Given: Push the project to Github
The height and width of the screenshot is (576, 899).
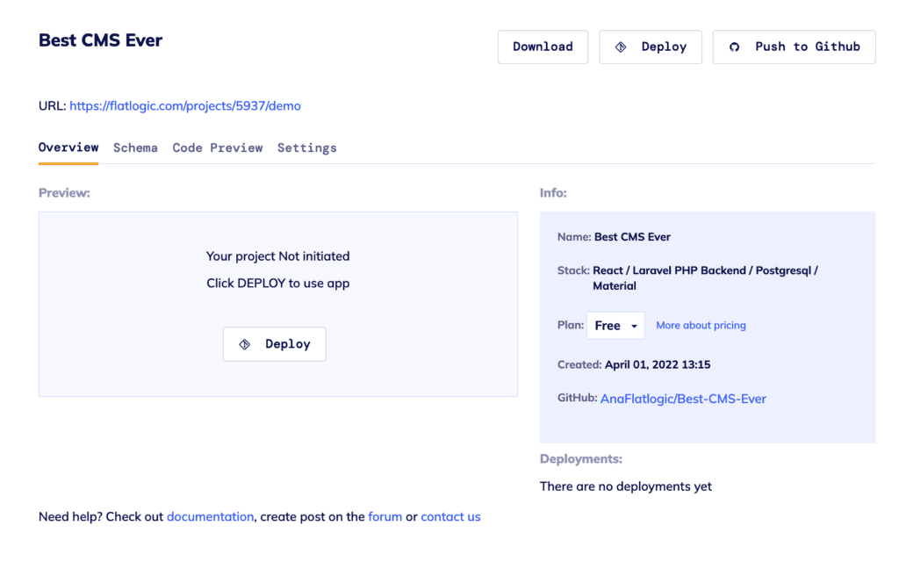Looking at the screenshot, I should pyautogui.click(x=794, y=47).
